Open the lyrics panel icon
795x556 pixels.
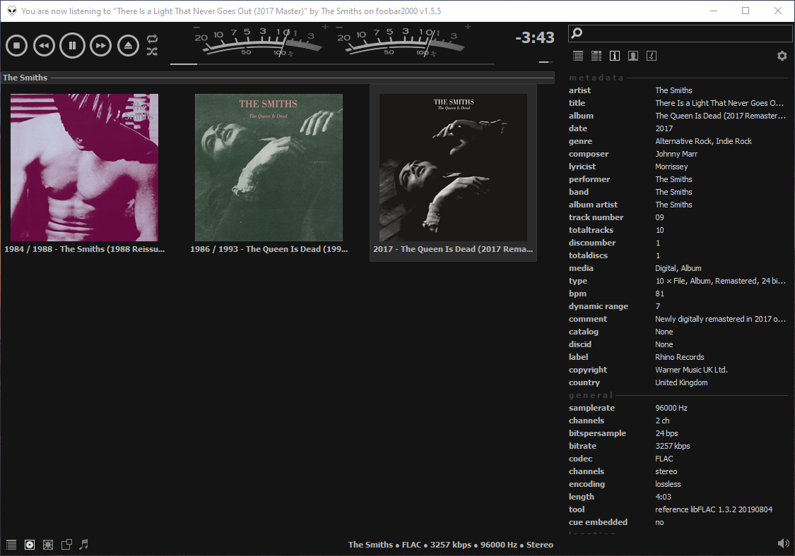[652, 56]
